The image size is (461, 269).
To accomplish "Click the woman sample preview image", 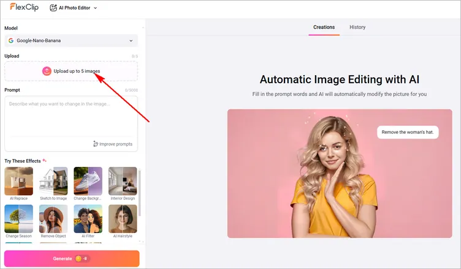I will click(x=340, y=174).
